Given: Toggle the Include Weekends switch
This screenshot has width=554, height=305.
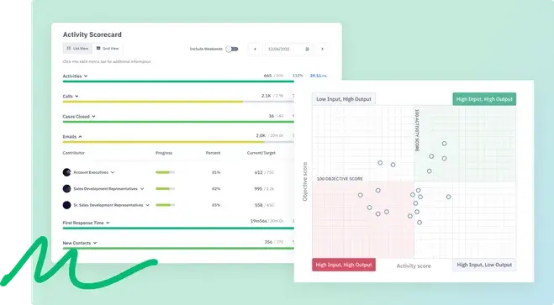Looking at the screenshot, I should point(232,49).
